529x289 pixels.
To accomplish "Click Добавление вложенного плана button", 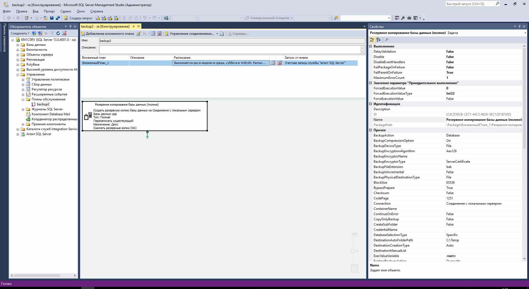I will tap(107, 34).
